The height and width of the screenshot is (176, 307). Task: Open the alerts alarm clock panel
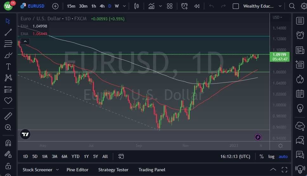(x=300, y=35)
